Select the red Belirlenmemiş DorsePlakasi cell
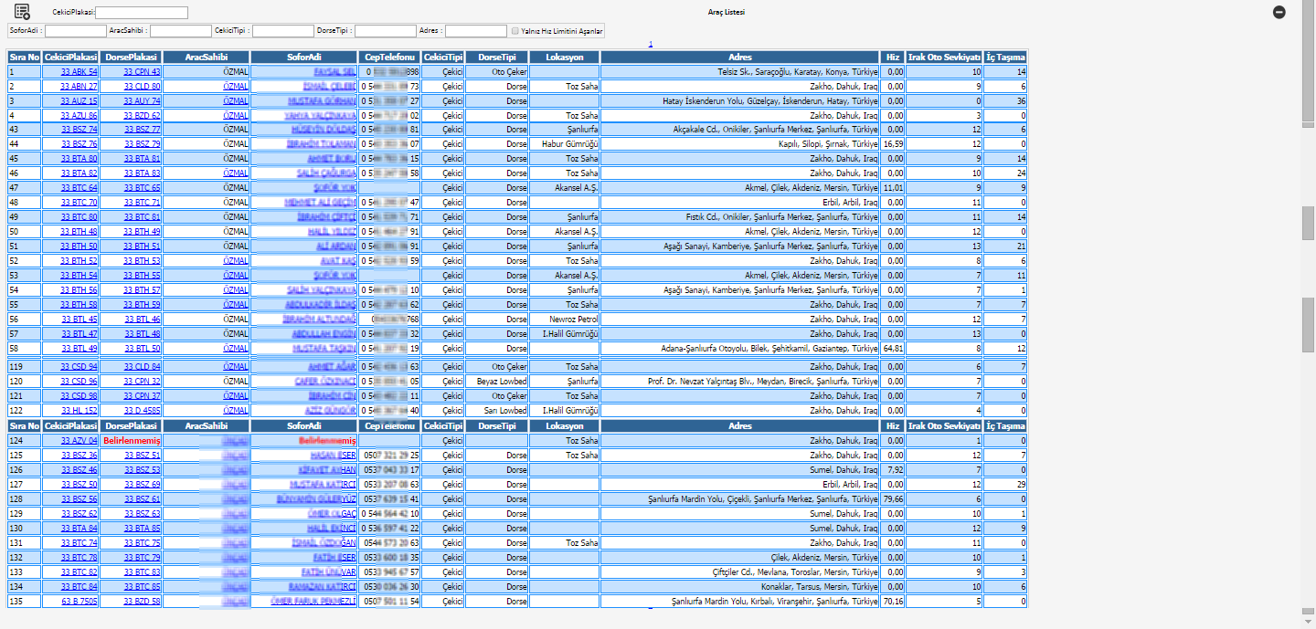The width and height of the screenshot is (1316, 629). pyautogui.click(x=132, y=440)
